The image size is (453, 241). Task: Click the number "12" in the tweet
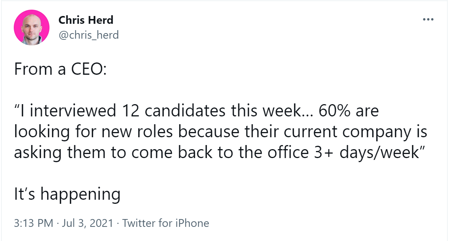coord(130,111)
